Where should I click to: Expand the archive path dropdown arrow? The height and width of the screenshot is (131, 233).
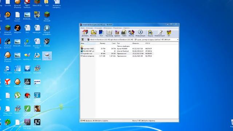(x=178, y=40)
